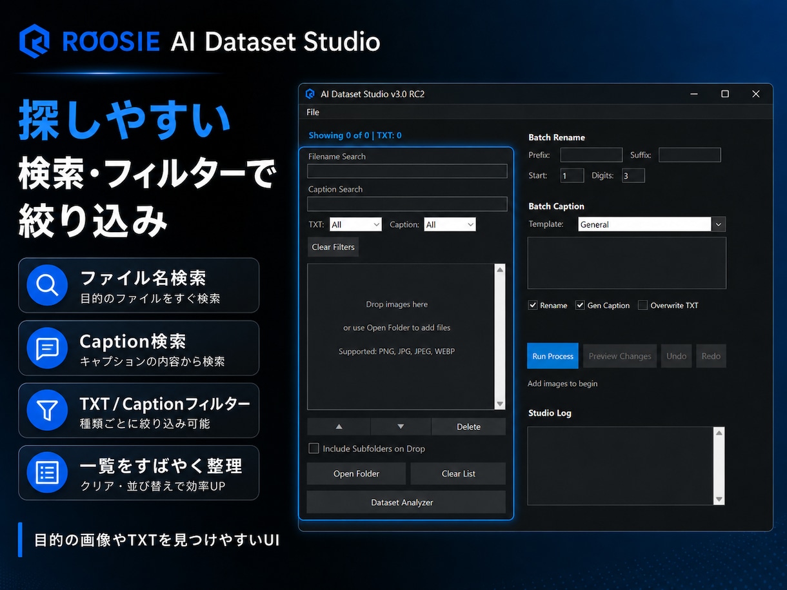This screenshot has height=590, width=787.
Task: Click the Delete button
Action: 468,427
